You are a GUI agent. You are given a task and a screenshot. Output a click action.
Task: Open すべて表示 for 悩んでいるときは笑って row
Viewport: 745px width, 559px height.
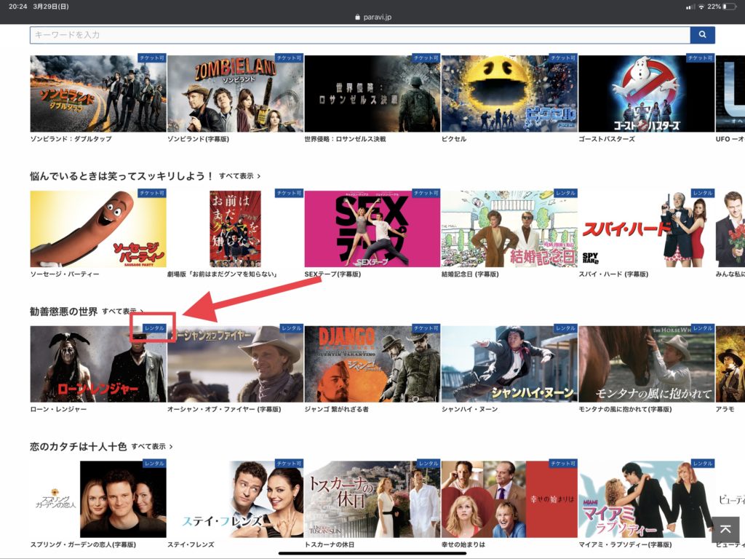click(239, 176)
